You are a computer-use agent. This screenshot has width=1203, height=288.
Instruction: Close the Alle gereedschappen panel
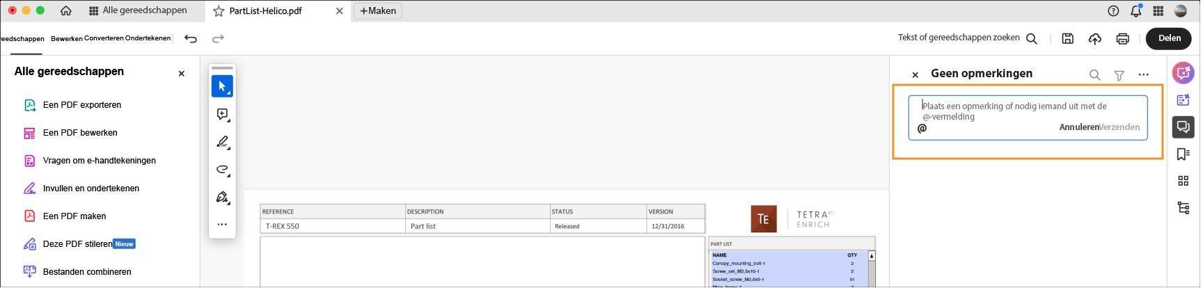(182, 73)
